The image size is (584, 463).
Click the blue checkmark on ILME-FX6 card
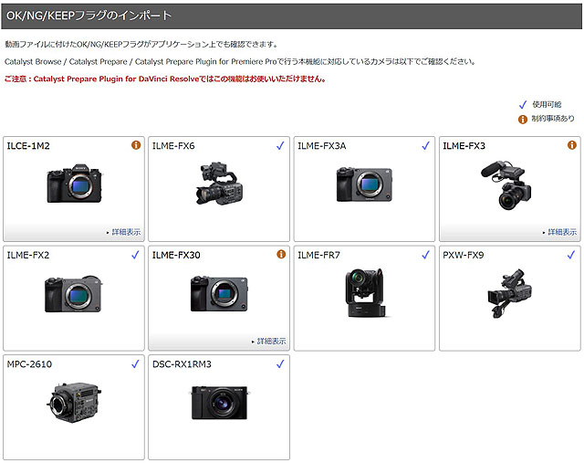tap(281, 145)
